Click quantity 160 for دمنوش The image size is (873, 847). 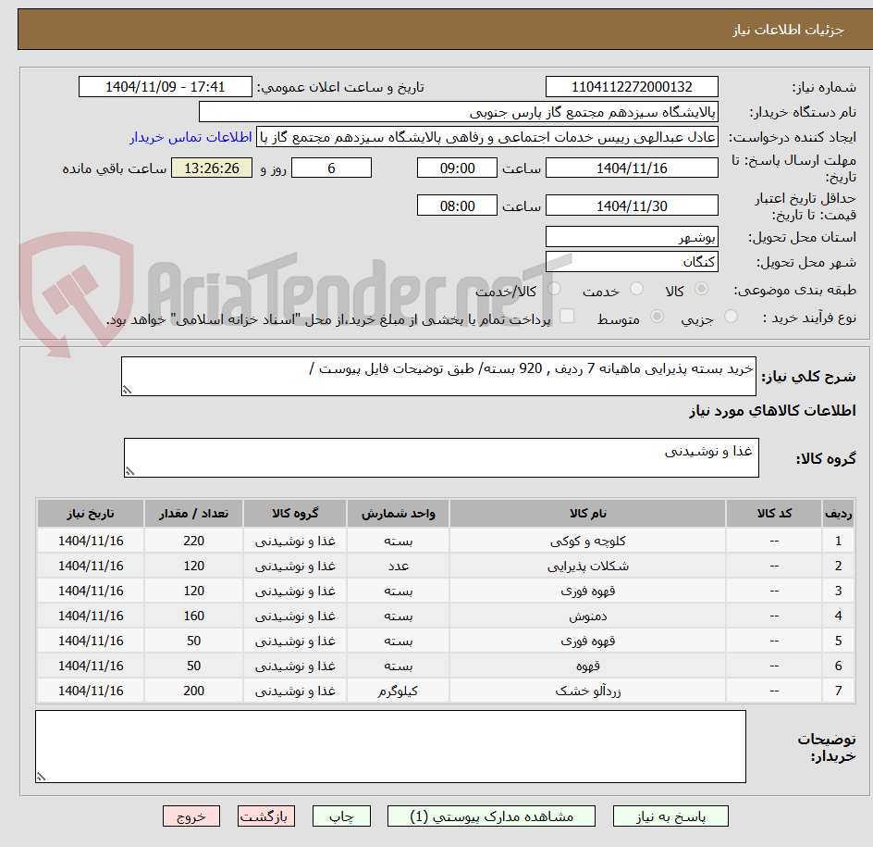coord(194,616)
